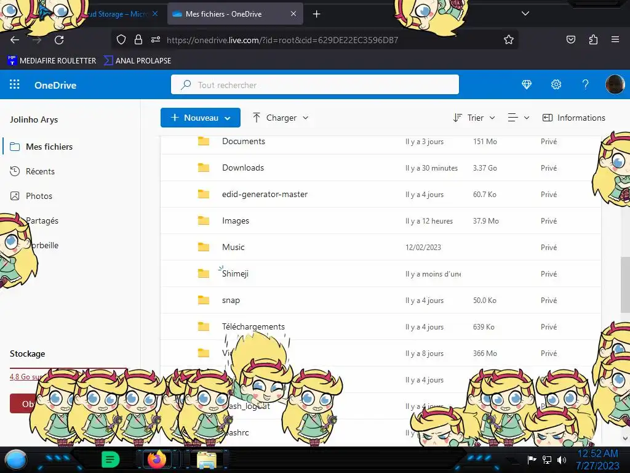Screen dimensions: 630x473
Task: Click the Downloads folder icon
Action: [x=204, y=168]
